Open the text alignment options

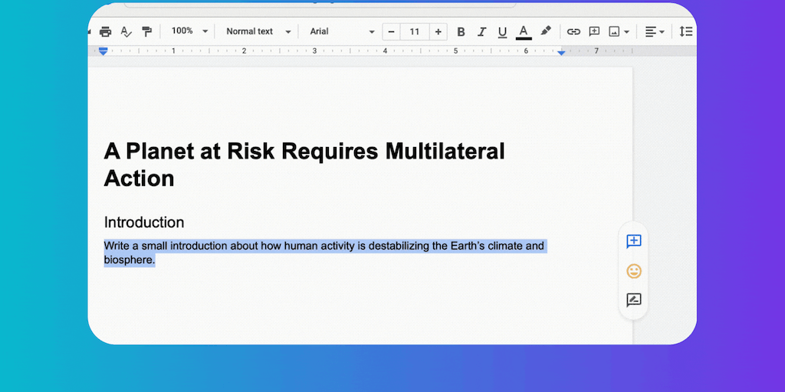[654, 31]
